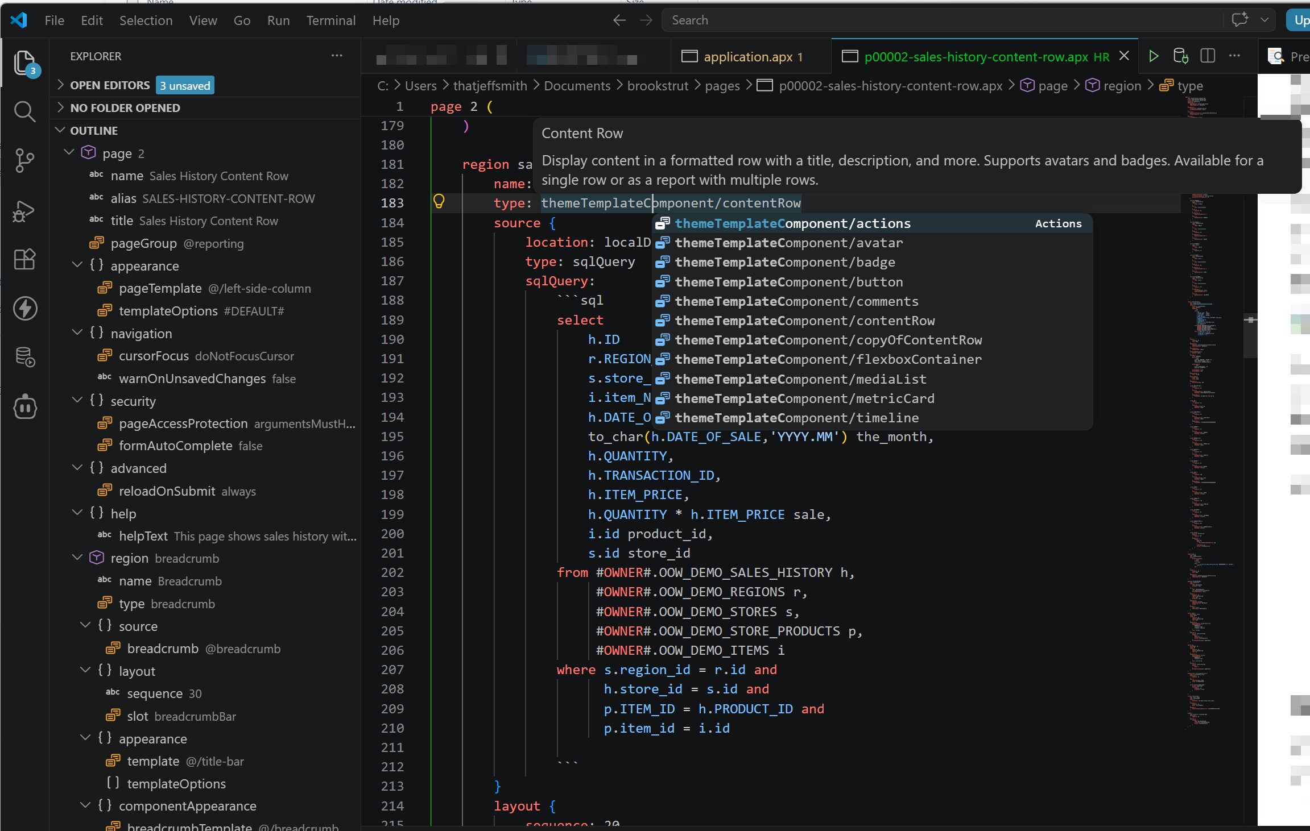Switch to the application.apx tab
Image resolution: width=1310 pixels, height=831 pixels.
(751, 56)
